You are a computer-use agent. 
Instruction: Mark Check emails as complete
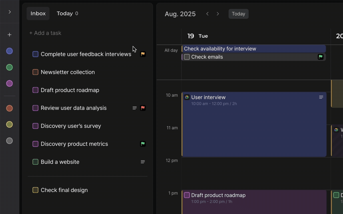pos(187,57)
